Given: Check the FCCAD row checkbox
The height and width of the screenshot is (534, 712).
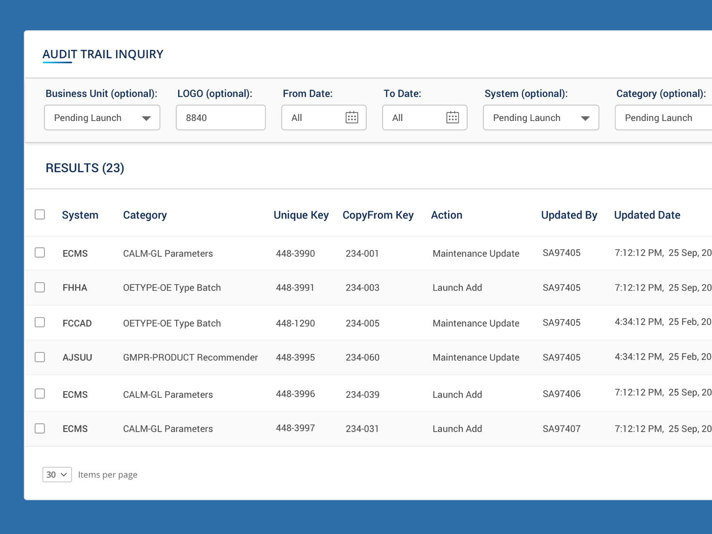Looking at the screenshot, I should coord(40,322).
